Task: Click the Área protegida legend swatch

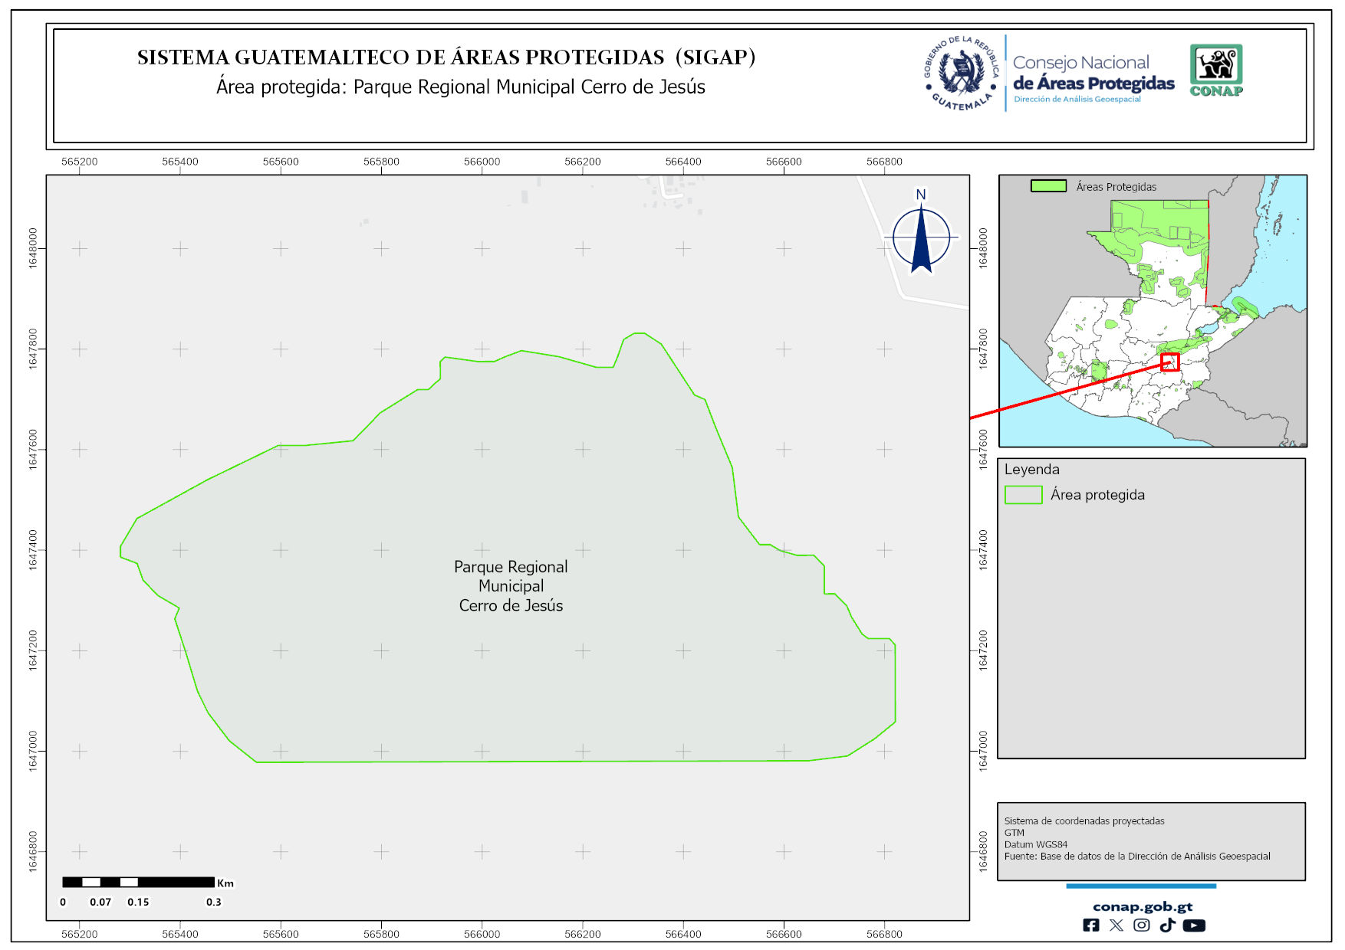Action: 1023,495
